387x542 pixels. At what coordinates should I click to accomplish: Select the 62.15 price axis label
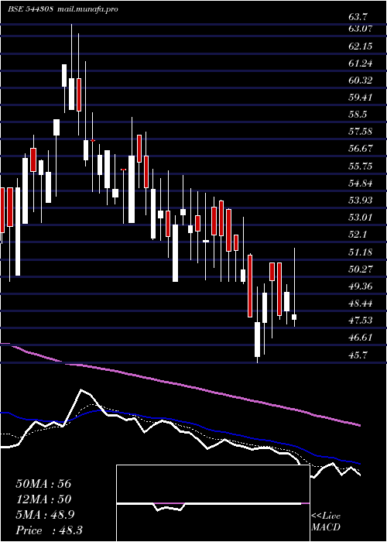[361, 46]
